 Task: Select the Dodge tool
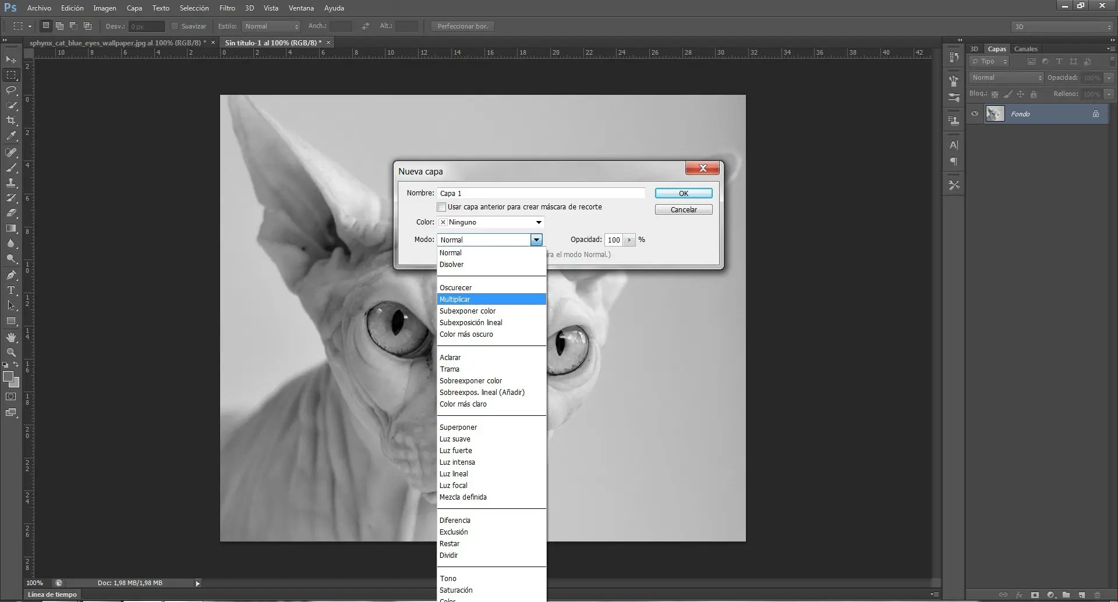point(11,258)
